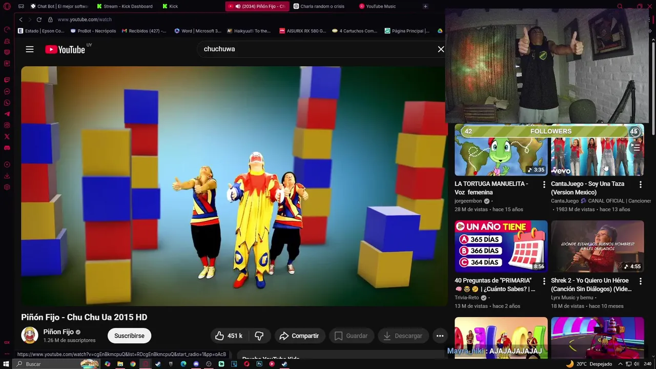Subscribe with the Suscribirse button
This screenshot has height=369, width=656.
tap(129, 336)
